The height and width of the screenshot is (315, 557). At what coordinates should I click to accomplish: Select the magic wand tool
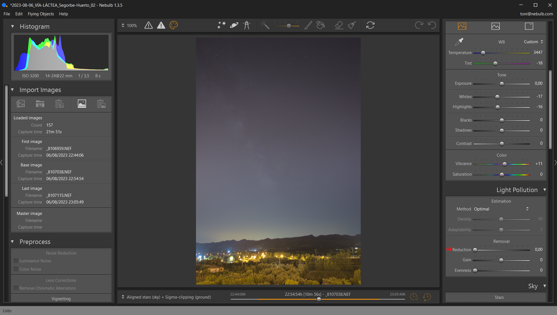[265, 25]
